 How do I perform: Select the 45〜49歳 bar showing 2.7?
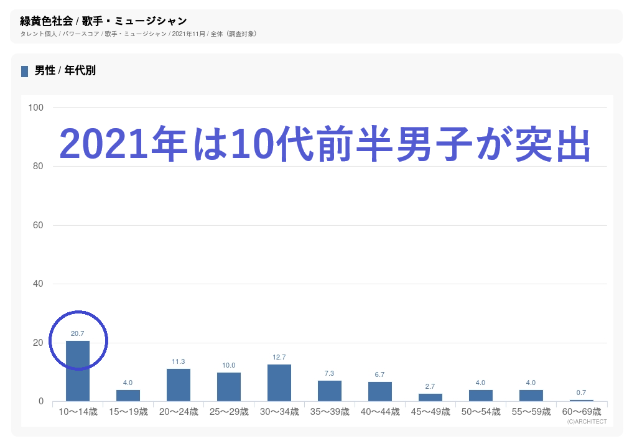[x=430, y=397]
